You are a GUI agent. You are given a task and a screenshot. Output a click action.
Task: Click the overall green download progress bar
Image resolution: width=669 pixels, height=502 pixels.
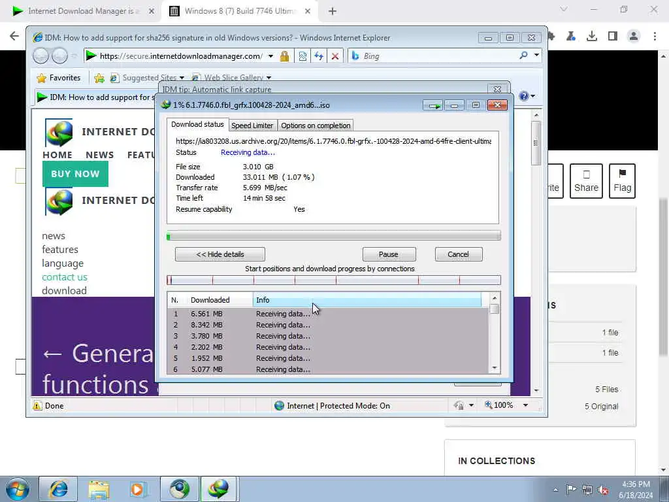point(334,235)
